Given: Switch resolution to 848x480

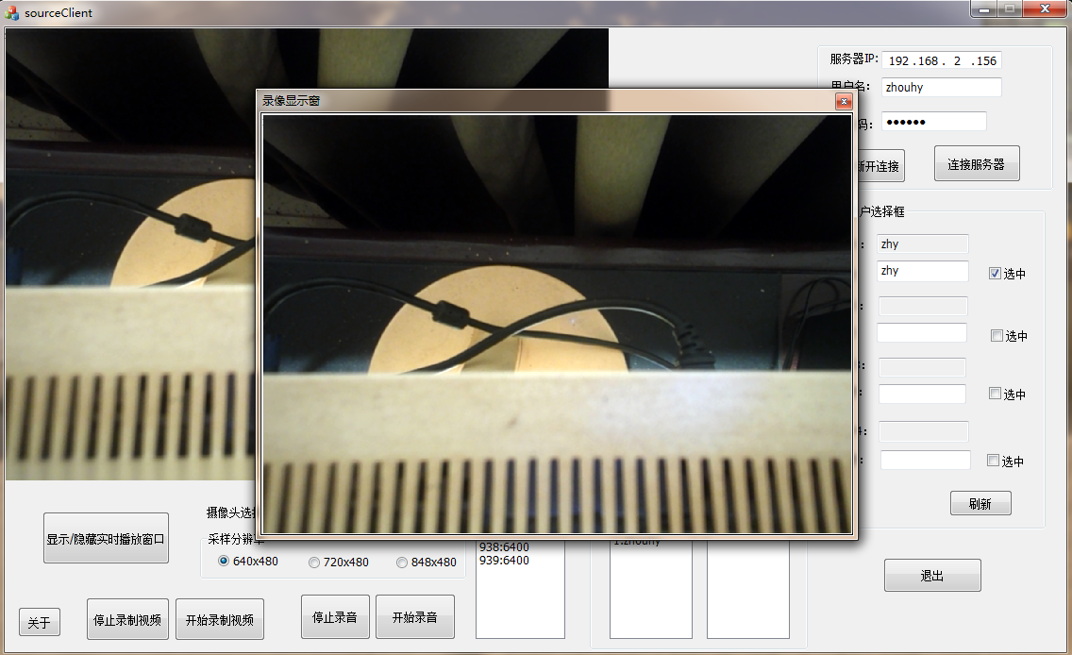Looking at the screenshot, I should coord(402,563).
